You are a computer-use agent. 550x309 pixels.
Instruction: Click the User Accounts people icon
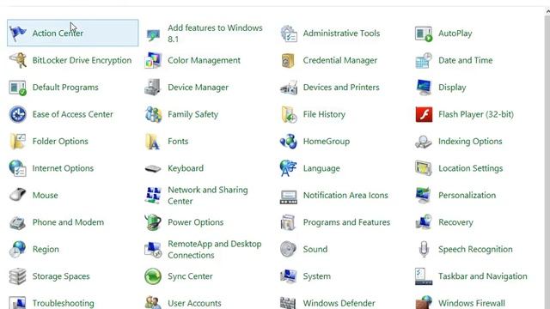click(153, 302)
